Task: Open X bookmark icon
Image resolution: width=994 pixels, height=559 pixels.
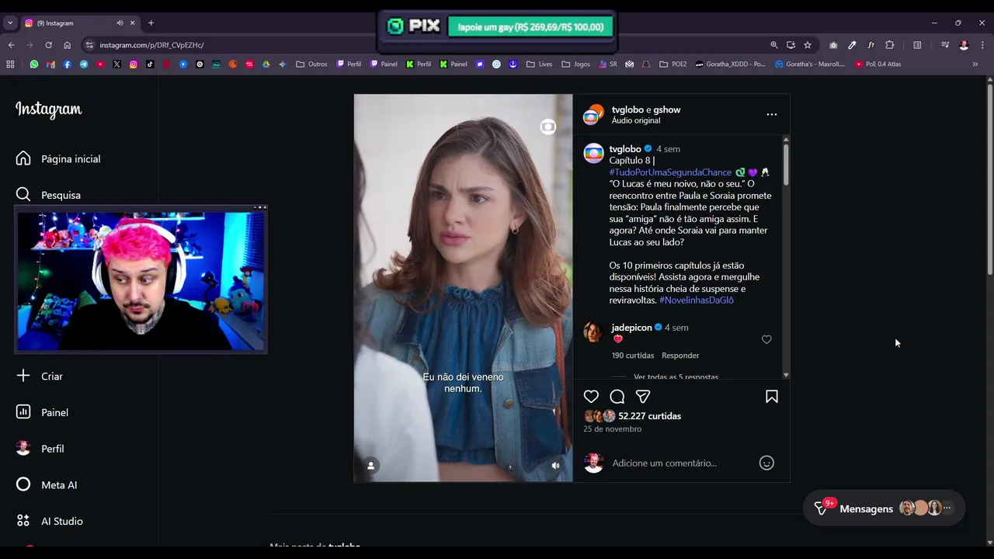Action: pyautogui.click(x=117, y=64)
